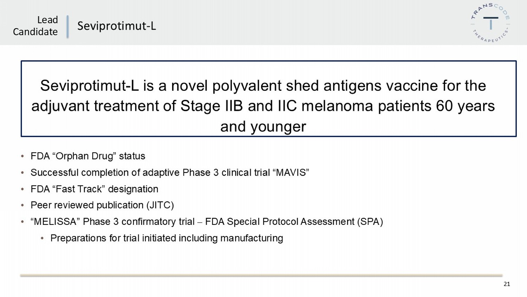Click the Lead Candidate label

(x=35, y=26)
